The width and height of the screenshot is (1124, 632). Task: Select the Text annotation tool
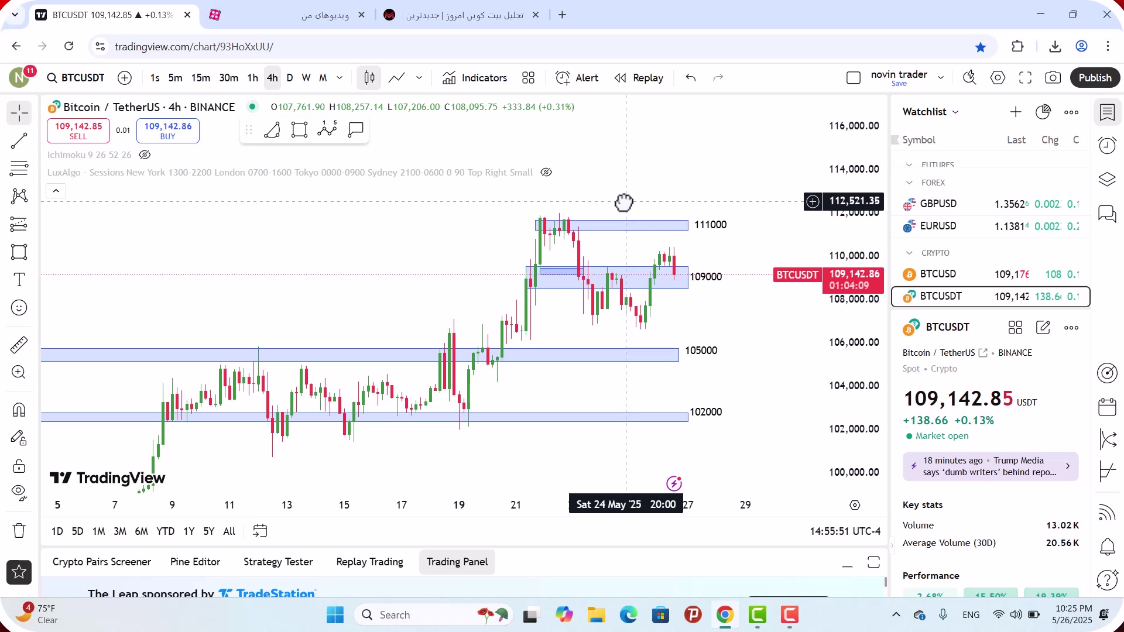click(x=19, y=280)
